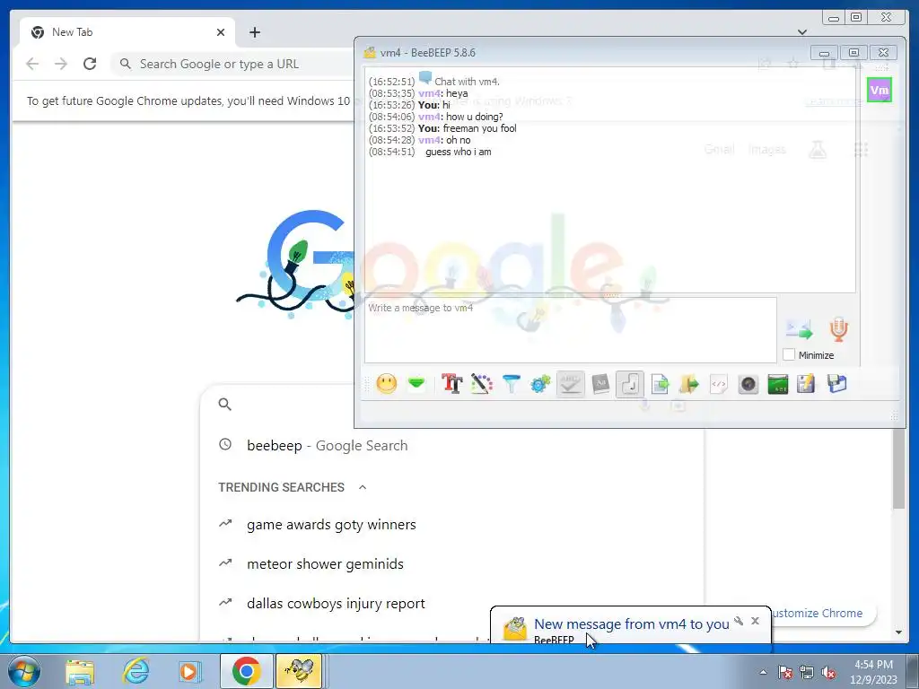919x689 pixels.
Task: Click the send folder icon with green arrow
Action: [689, 384]
